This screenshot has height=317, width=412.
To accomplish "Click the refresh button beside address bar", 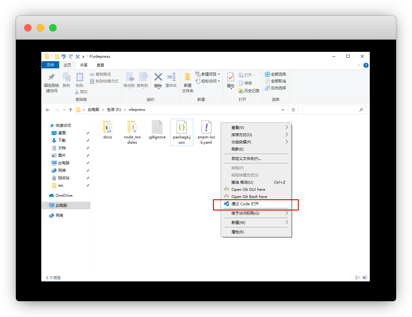I will 293,110.
